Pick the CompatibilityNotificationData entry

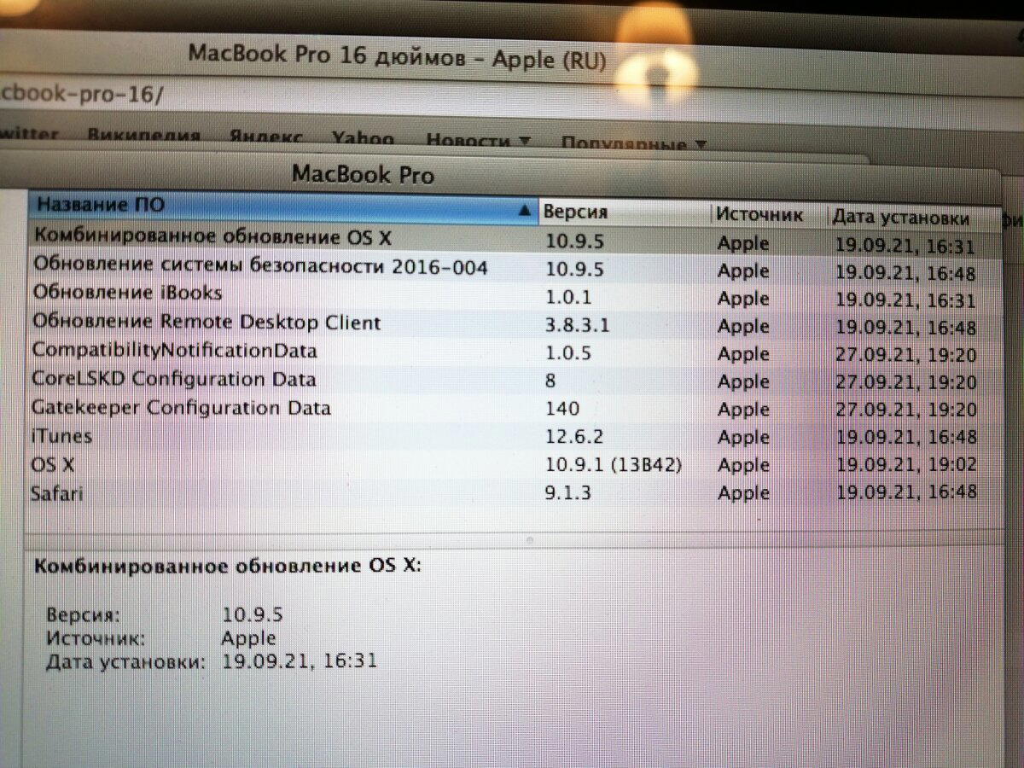(x=174, y=351)
